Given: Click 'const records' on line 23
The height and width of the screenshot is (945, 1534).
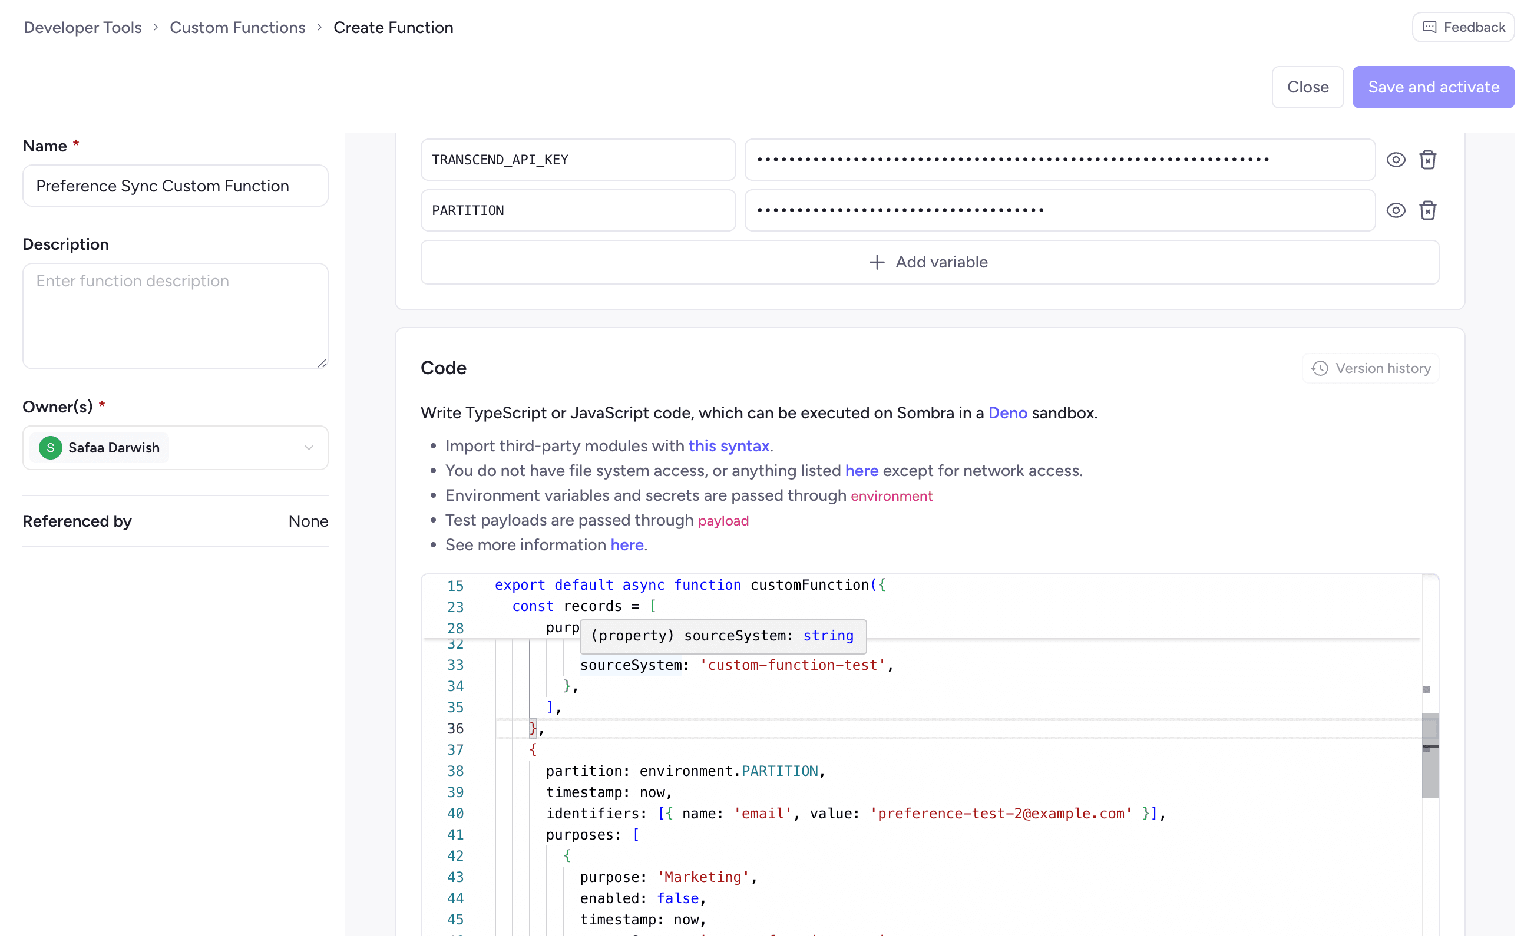Looking at the screenshot, I should click(x=567, y=606).
